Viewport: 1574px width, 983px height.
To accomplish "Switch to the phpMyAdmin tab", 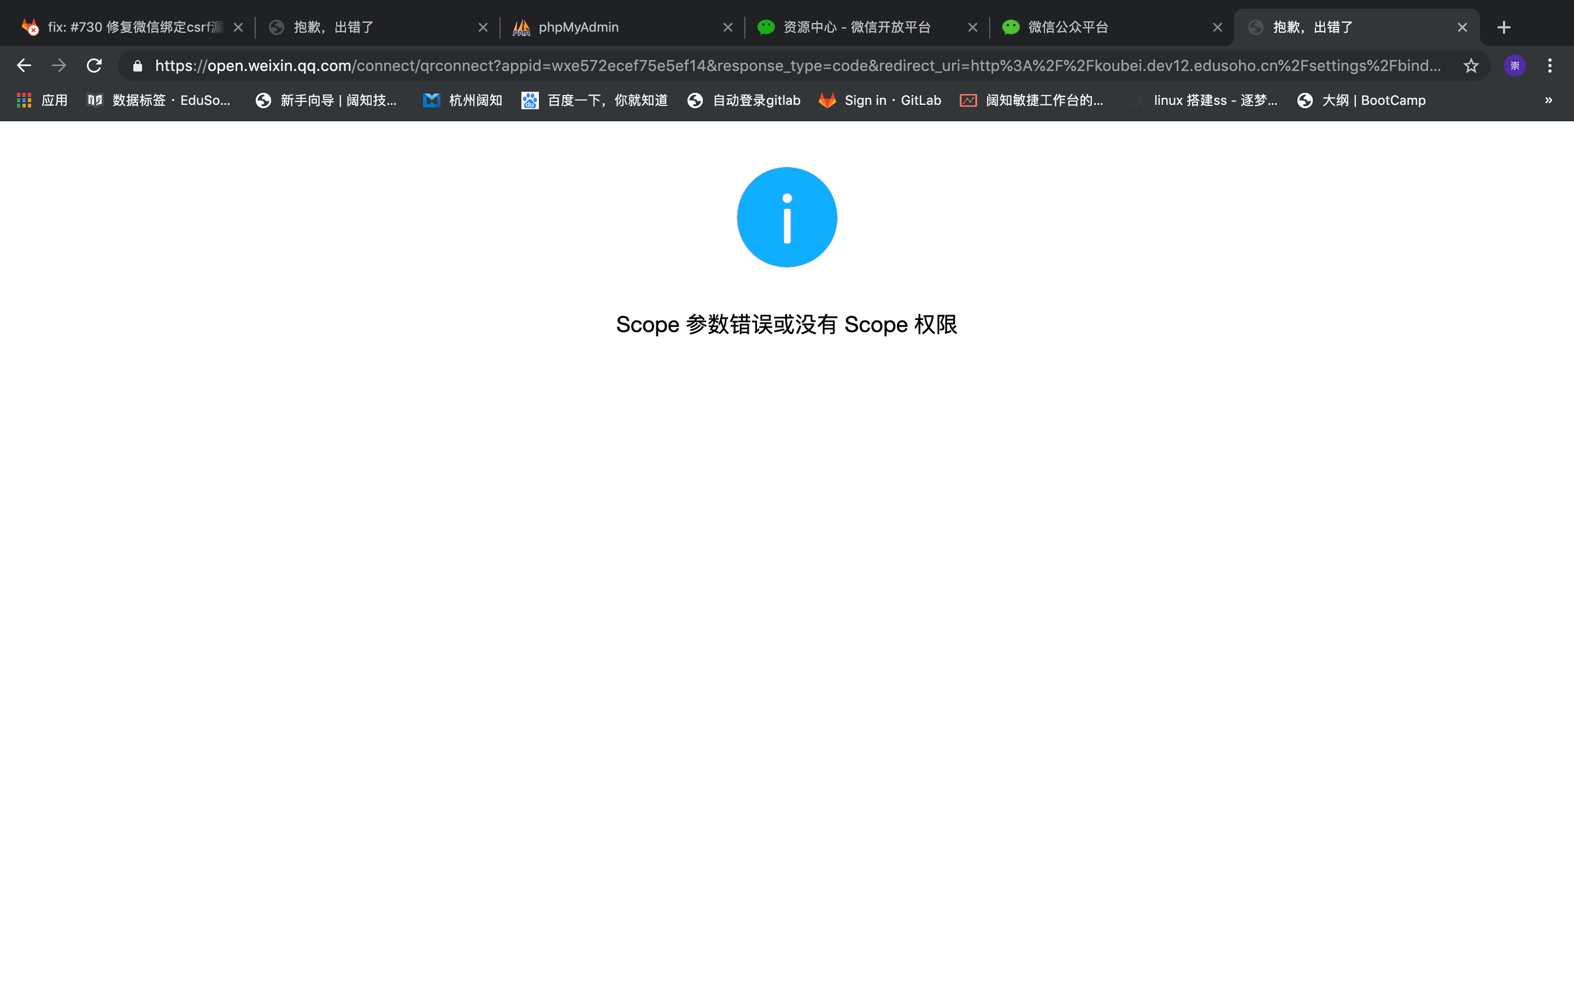I will [579, 27].
